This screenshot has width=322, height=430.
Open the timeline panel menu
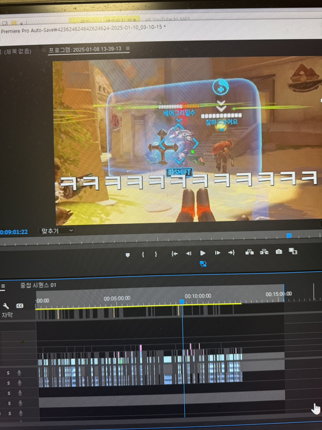point(3,286)
